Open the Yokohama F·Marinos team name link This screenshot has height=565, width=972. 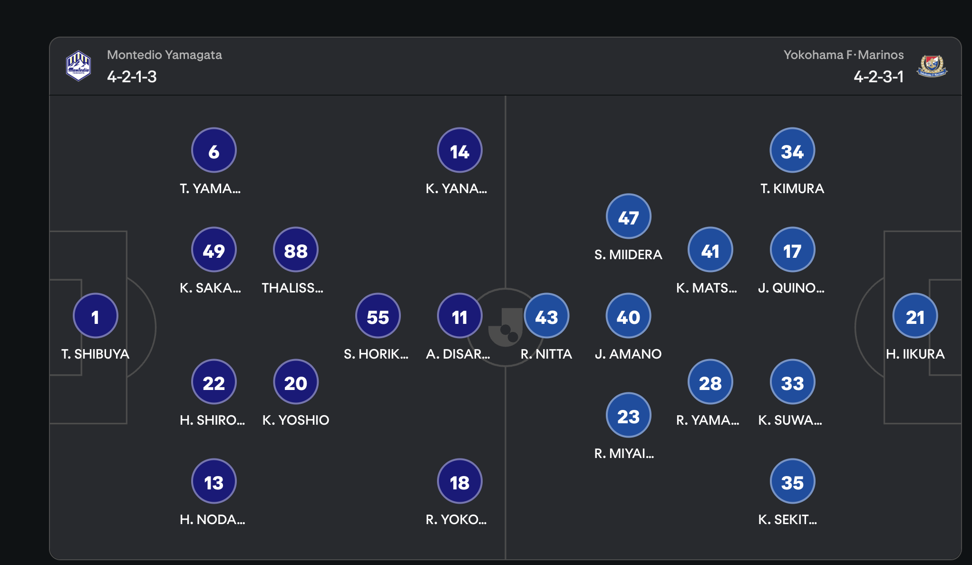[x=844, y=55]
